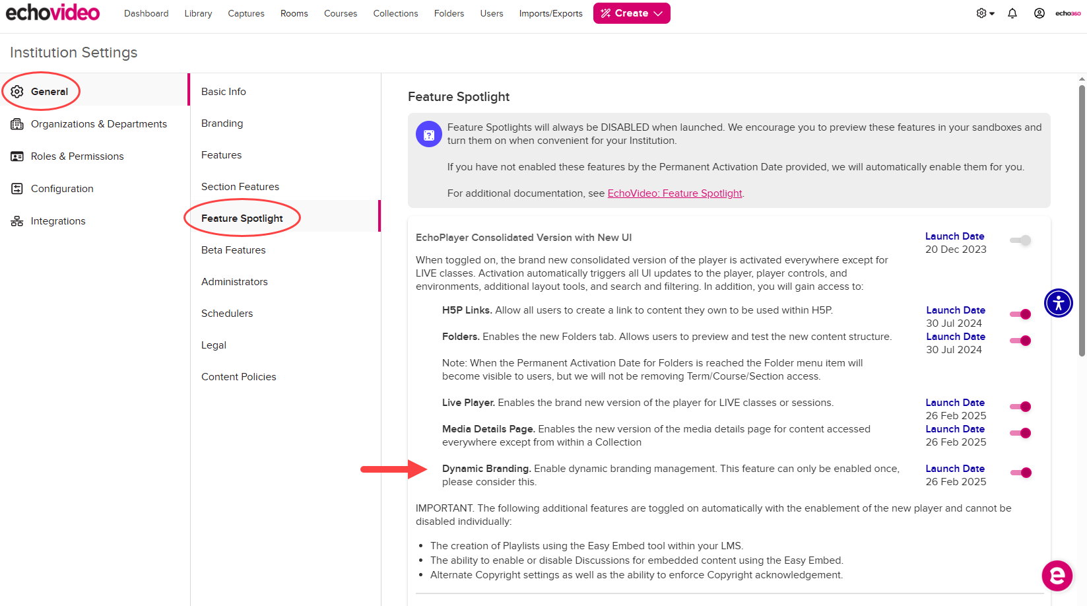
Task: Click the Integrations icon
Action: [x=17, y=221]
